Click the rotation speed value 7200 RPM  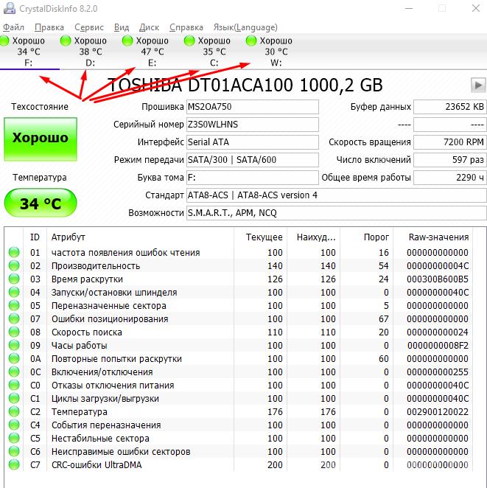point(450,142)
